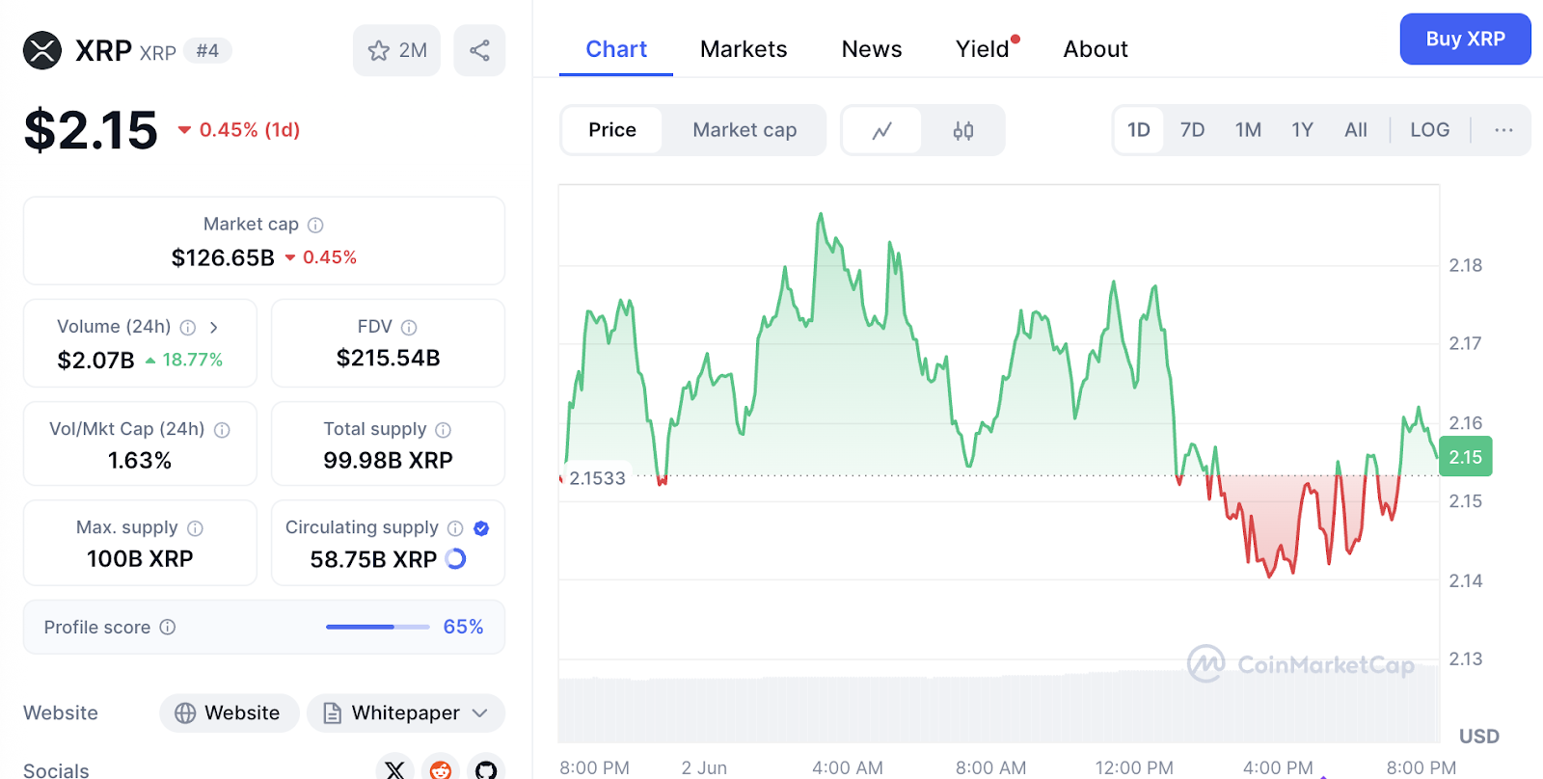Click the 0.45% (1d) price change
The image size is (1543, 779).
[x=239, y=130]
